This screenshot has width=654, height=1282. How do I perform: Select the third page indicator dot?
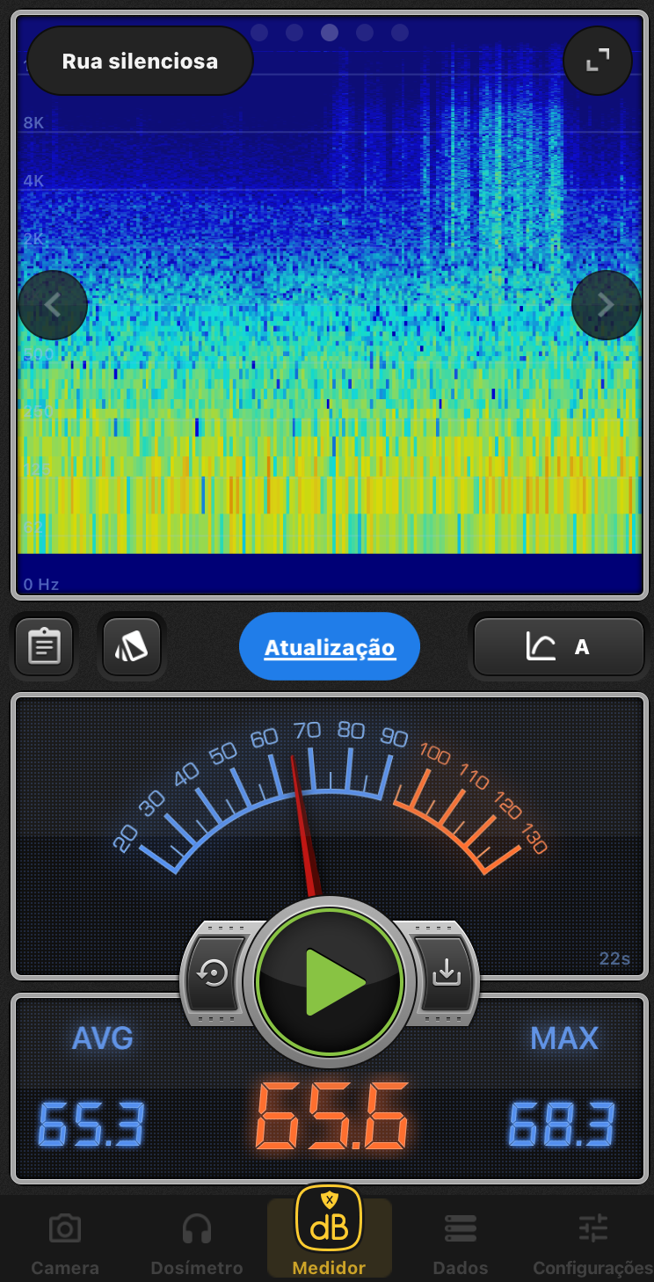330,33
